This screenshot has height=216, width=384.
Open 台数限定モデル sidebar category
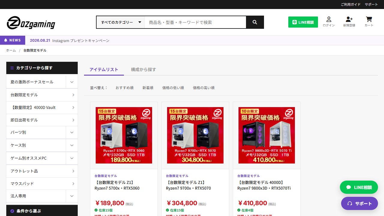(x=42, y=95)
